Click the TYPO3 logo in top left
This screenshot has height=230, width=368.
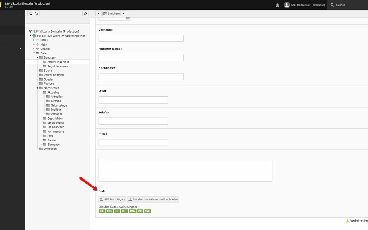point(2,5)
